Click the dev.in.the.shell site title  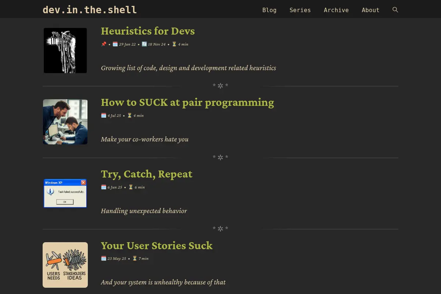pos(90,10)
